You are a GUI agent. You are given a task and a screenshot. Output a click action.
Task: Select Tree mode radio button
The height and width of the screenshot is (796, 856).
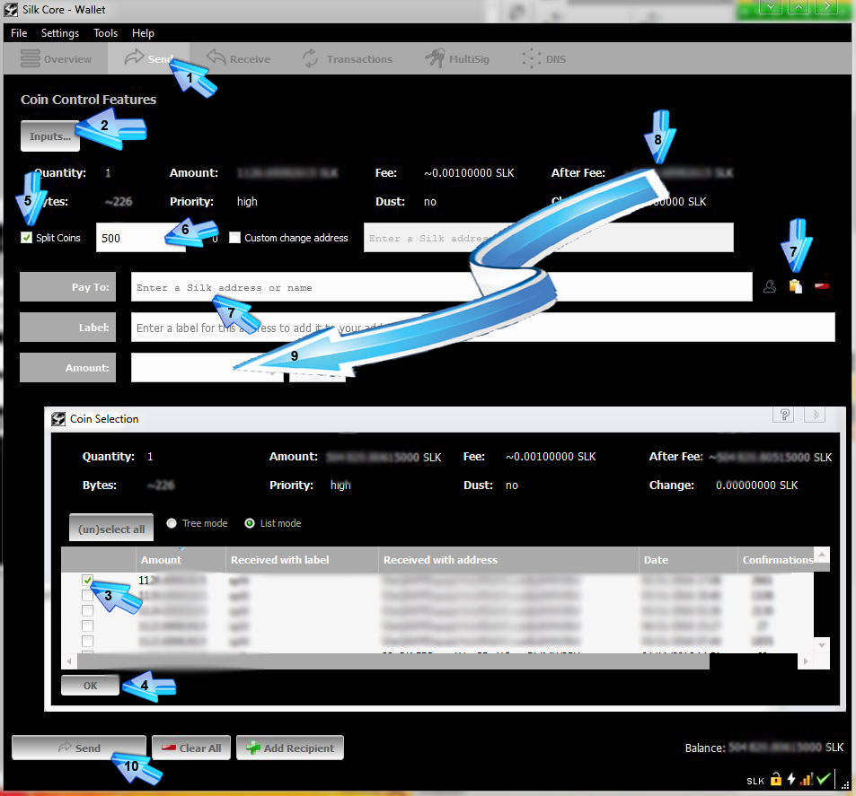(x=172, y=523)
